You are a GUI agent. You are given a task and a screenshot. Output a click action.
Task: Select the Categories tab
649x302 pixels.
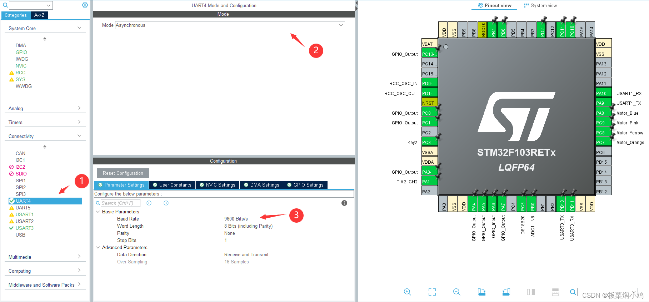click(16, 15)
